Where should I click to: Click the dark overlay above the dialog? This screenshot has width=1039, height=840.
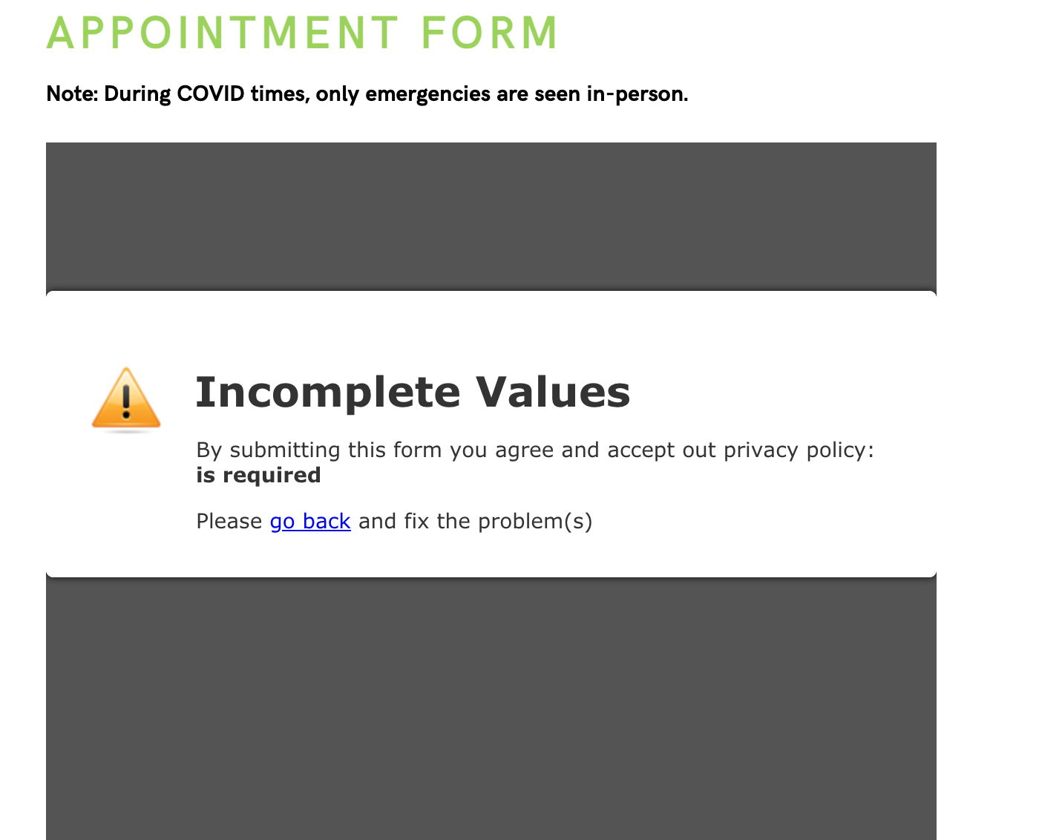coord(490,215)
